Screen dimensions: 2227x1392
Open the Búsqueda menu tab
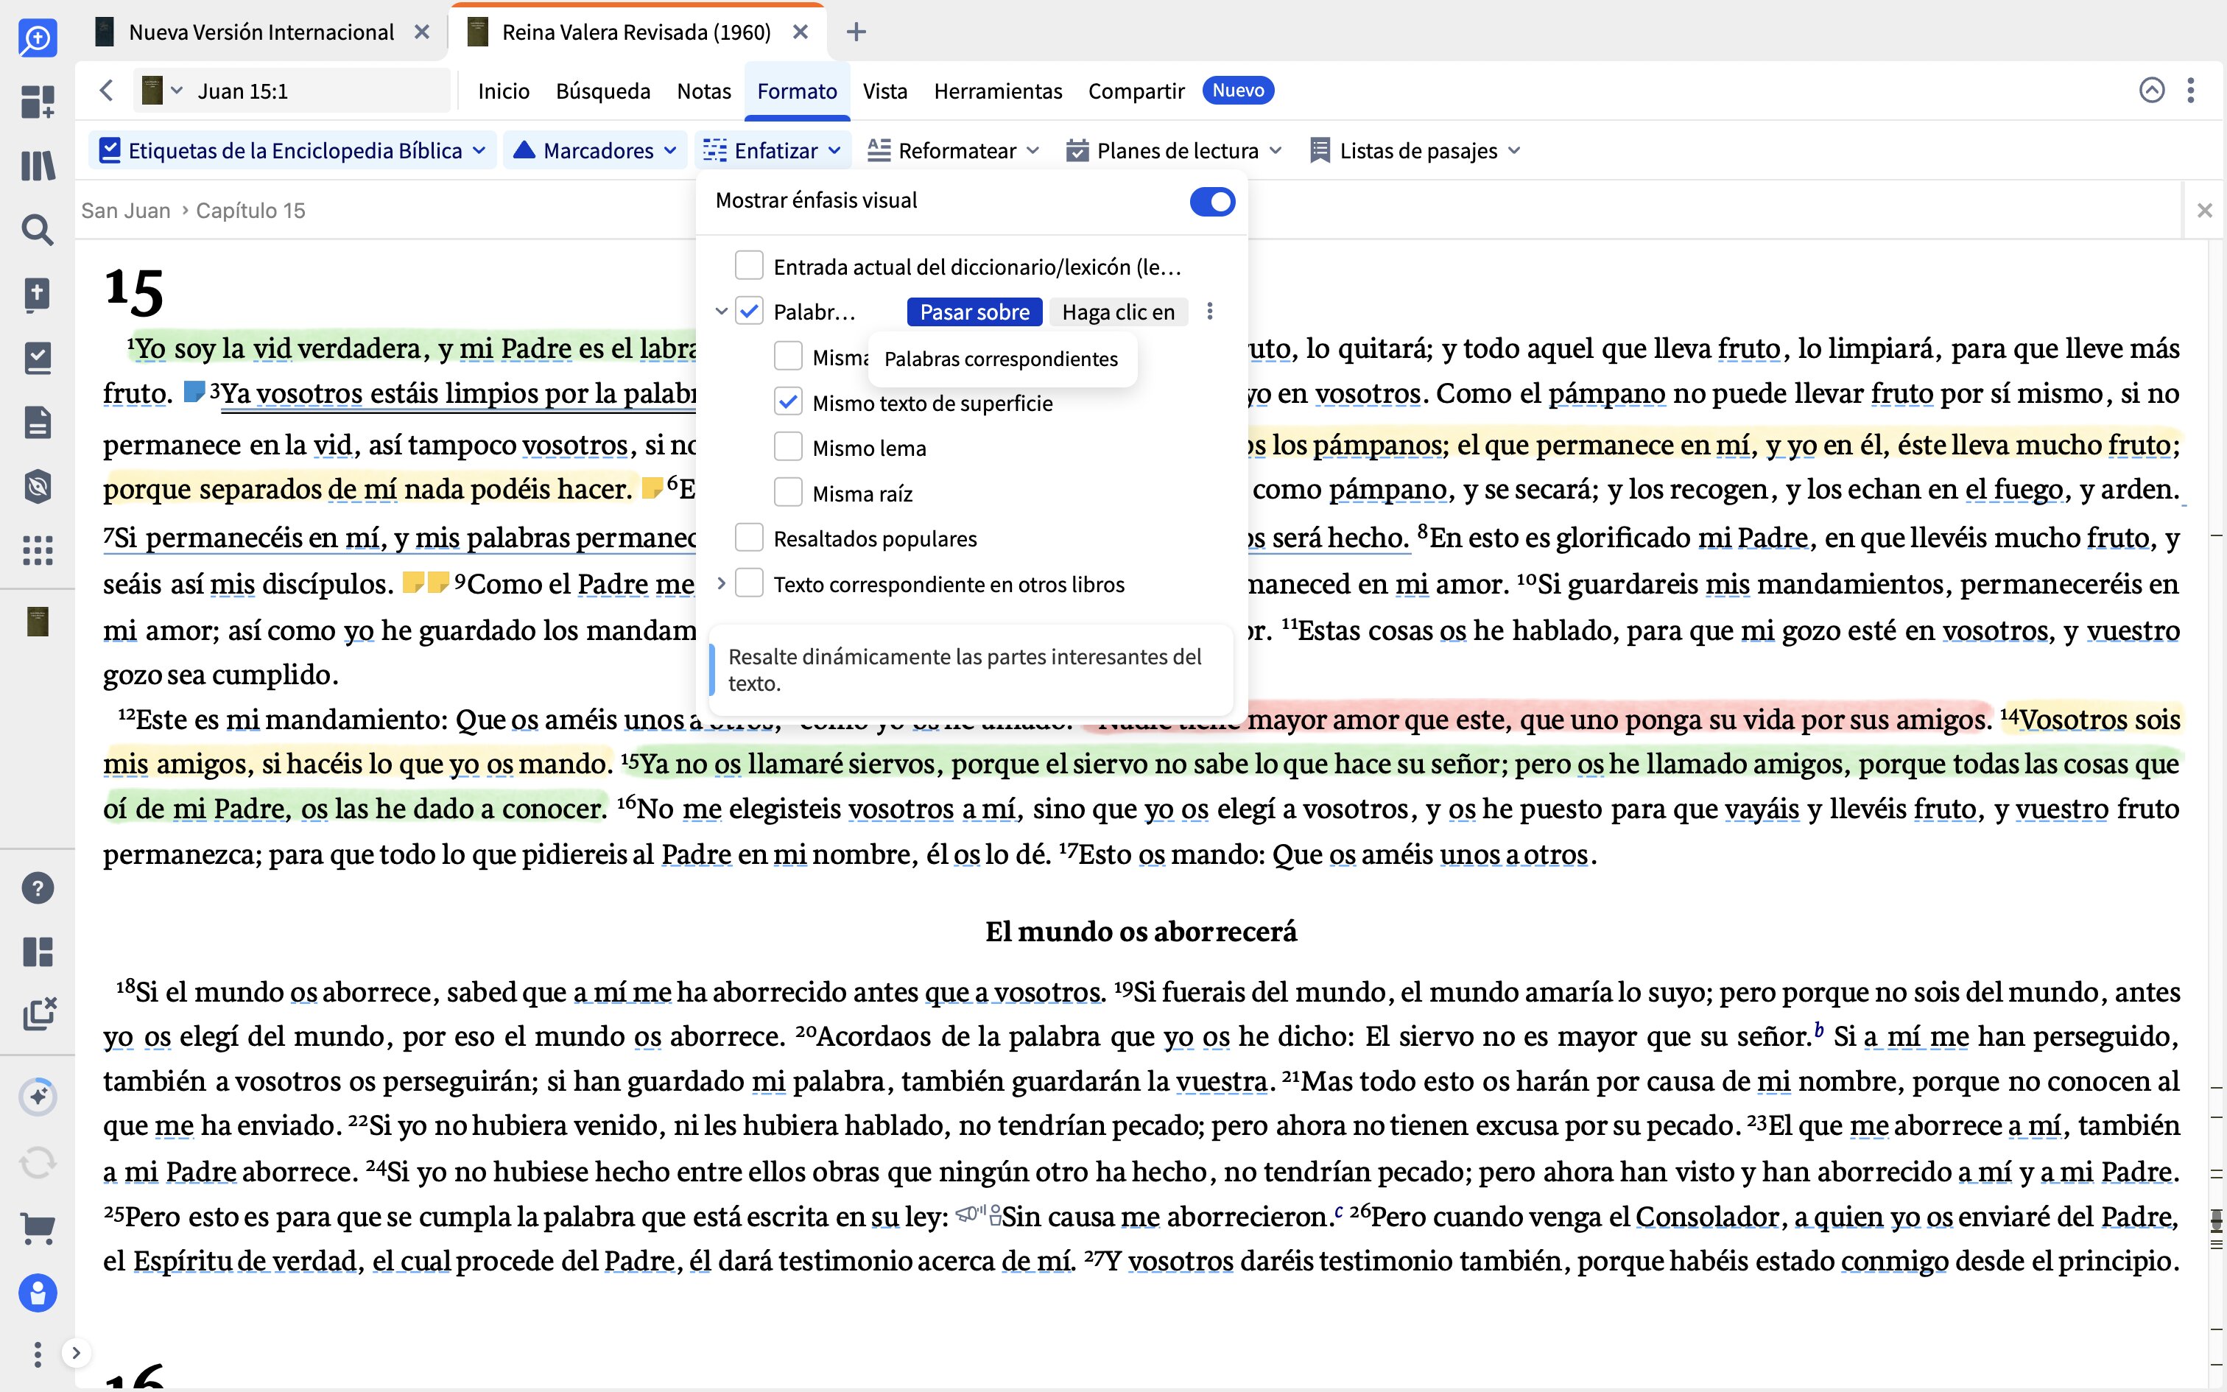[x=602, y=91]
